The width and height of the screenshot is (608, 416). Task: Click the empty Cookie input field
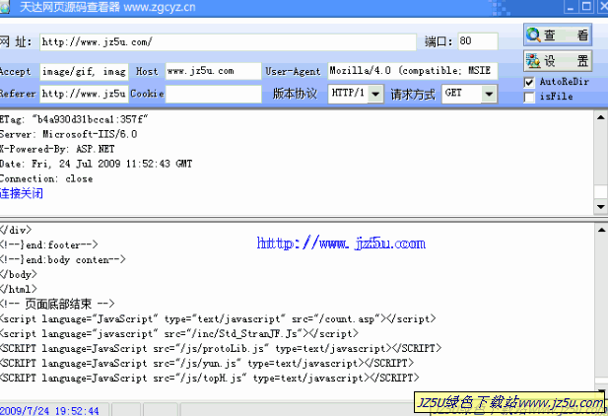tap(213, 94)
